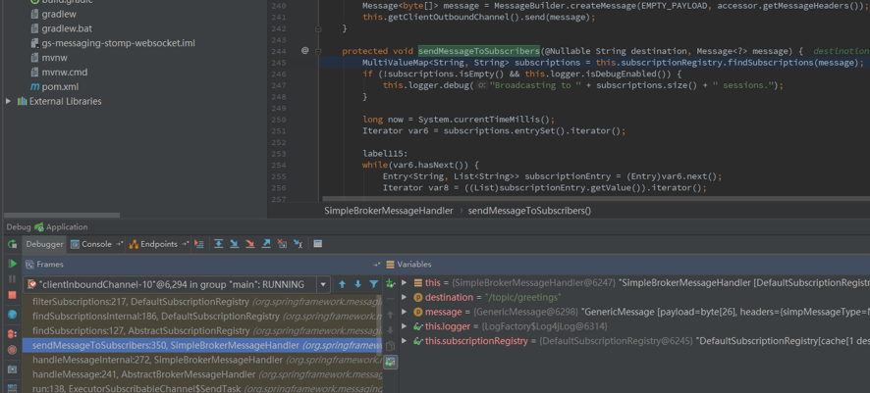Switch to the Endpoints tab
The image size is (870, 393).
tap(157, 244)
